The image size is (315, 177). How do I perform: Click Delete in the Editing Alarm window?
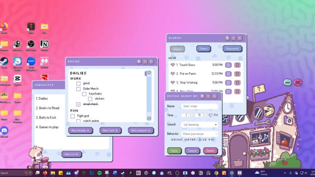coord(210,151)
